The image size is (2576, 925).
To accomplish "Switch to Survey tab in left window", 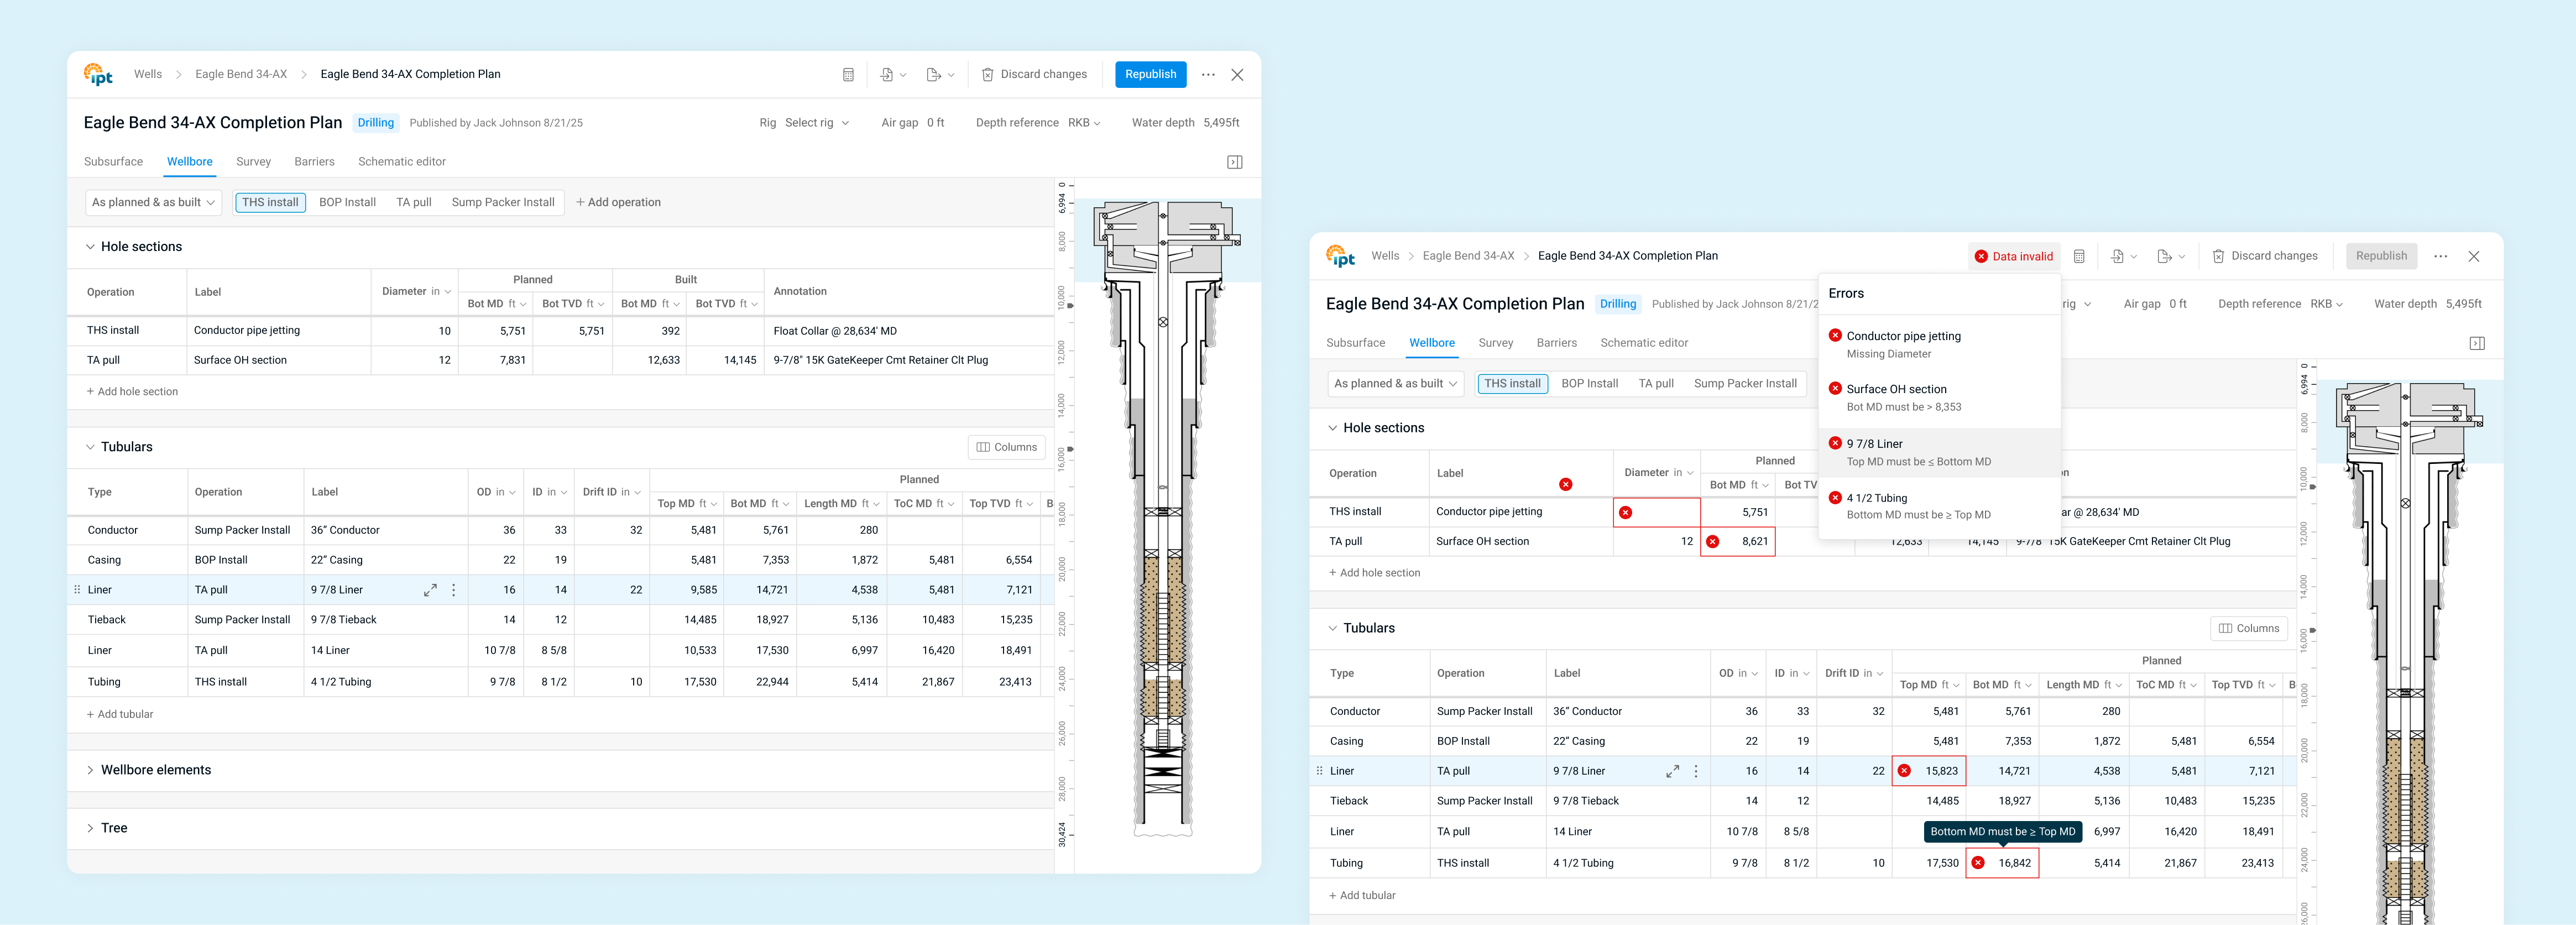I will tap(253, 162).
